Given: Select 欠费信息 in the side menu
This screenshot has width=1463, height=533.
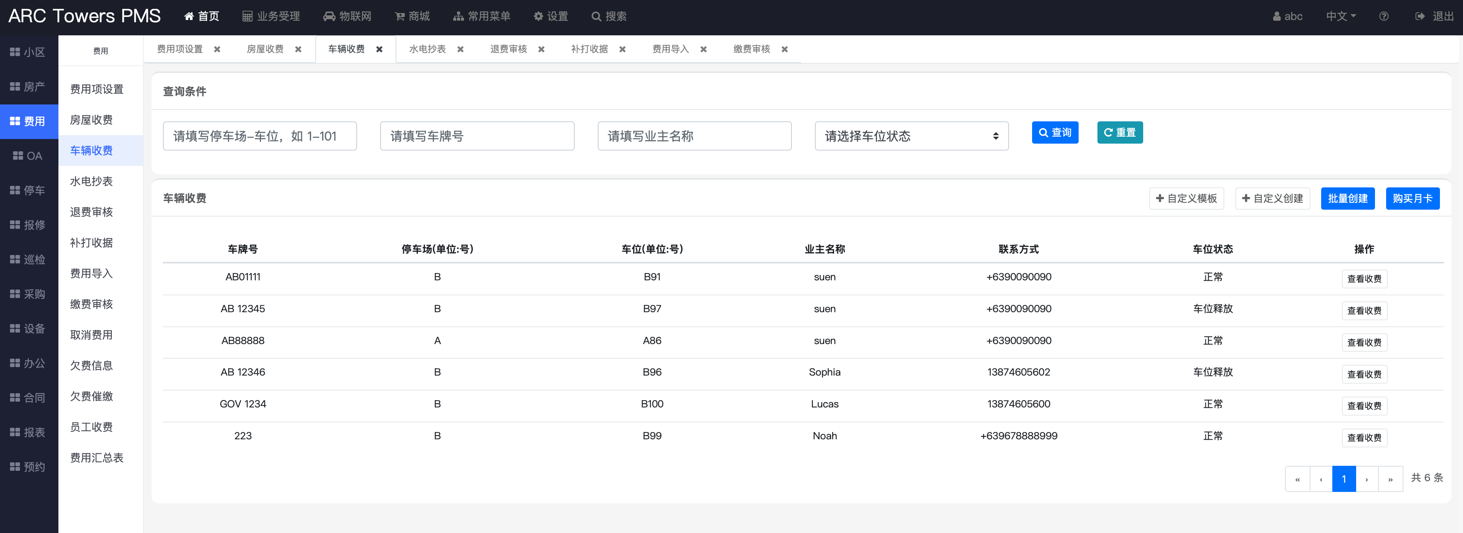Looking at the screenshot, I should [x=91, y=366].
